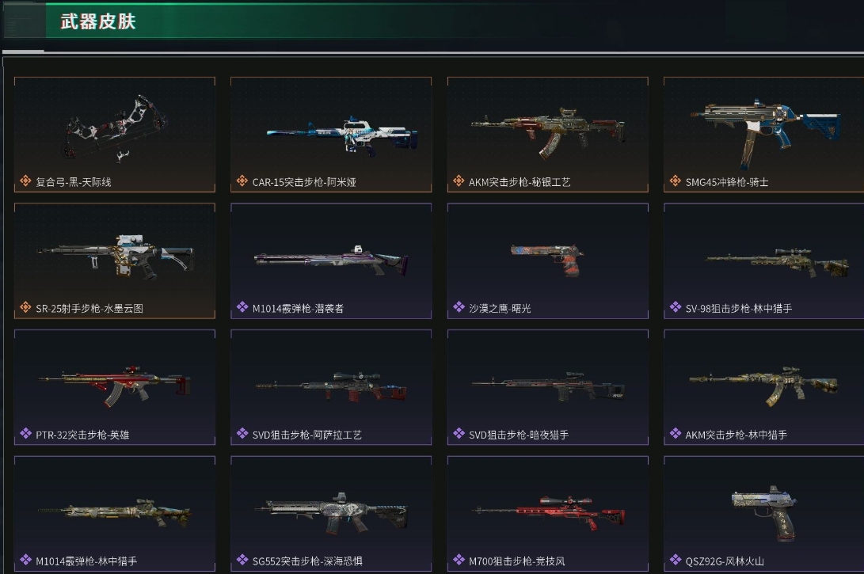The image size is (864, 574).
Task: Select the PTR-32突击步枪-英雄 red rifle
Action: coord(115,387)
